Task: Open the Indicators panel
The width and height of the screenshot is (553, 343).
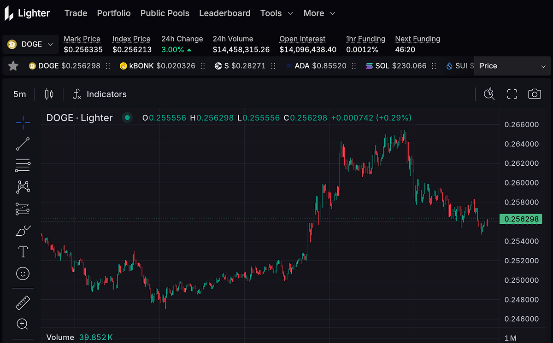Action: (100, 94)
